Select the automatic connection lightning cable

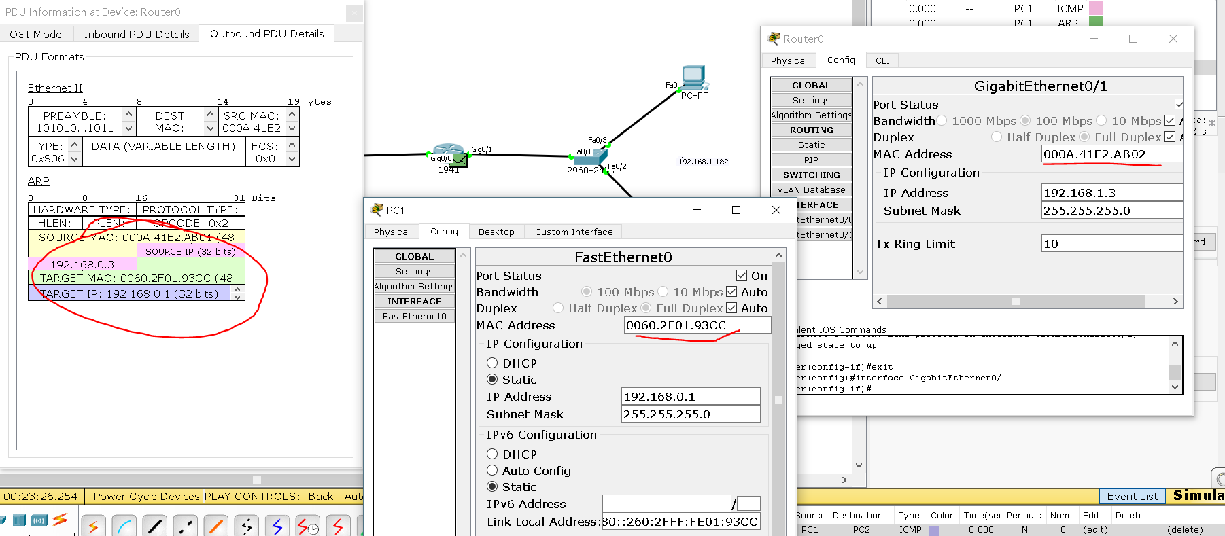pos(92,526)
